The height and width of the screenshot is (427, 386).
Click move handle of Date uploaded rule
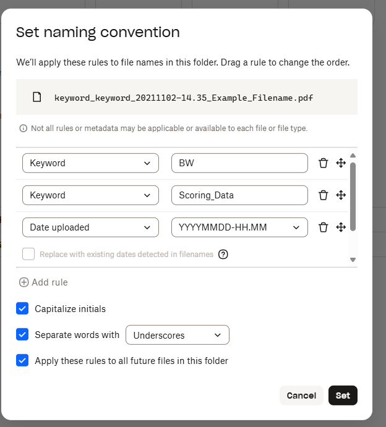tap(340, 227)
